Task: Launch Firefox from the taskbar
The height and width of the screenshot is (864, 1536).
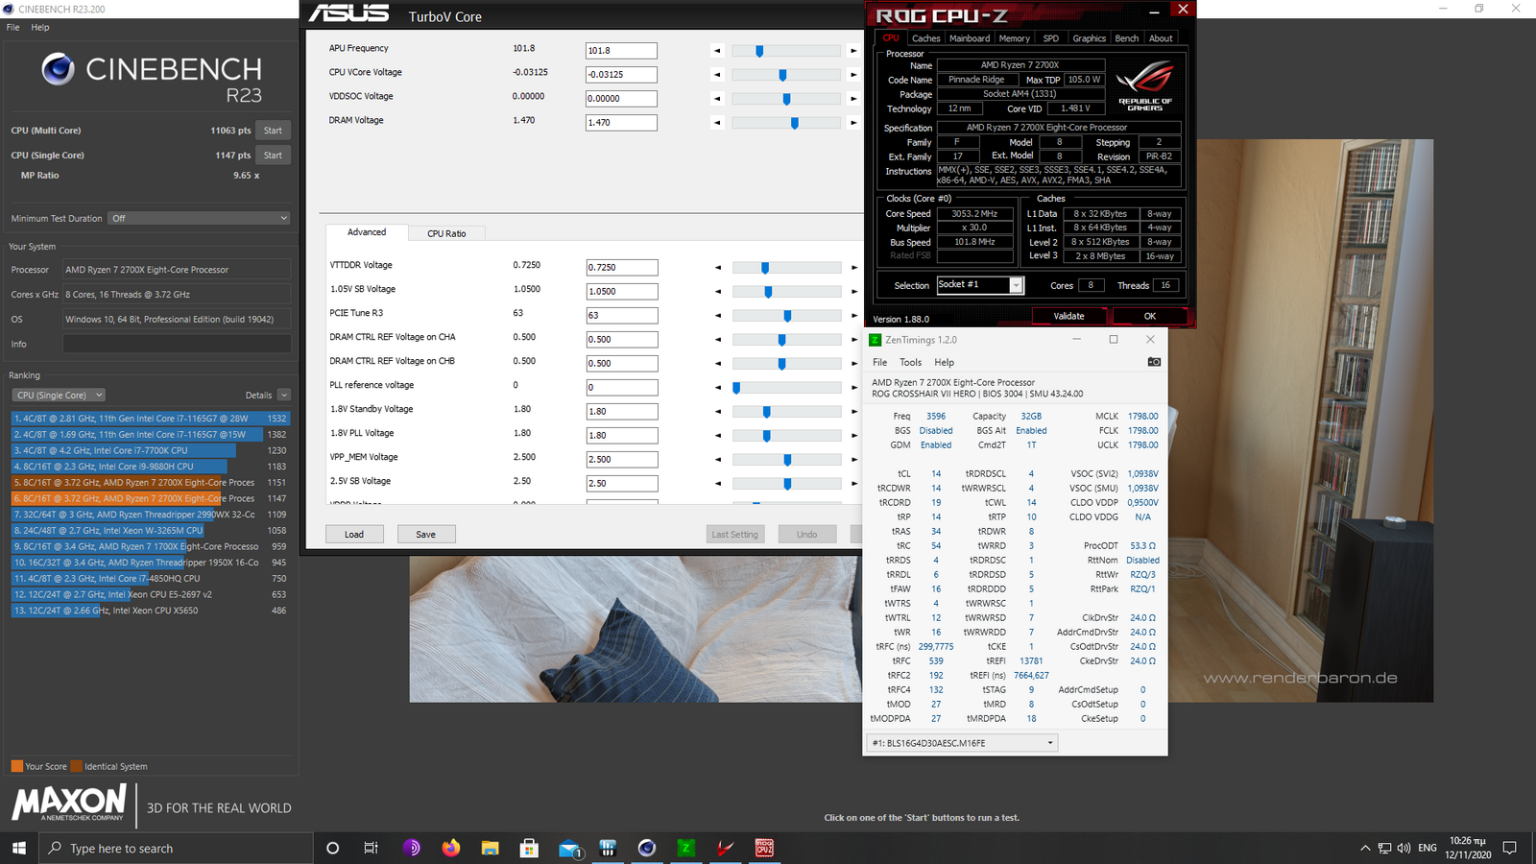Action: pyautogui.click(x=450, y=848)
